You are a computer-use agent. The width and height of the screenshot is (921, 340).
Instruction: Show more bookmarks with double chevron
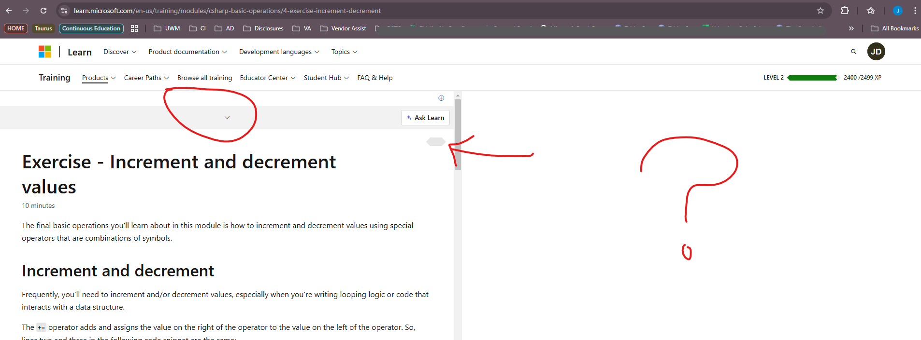coord(851,28)
